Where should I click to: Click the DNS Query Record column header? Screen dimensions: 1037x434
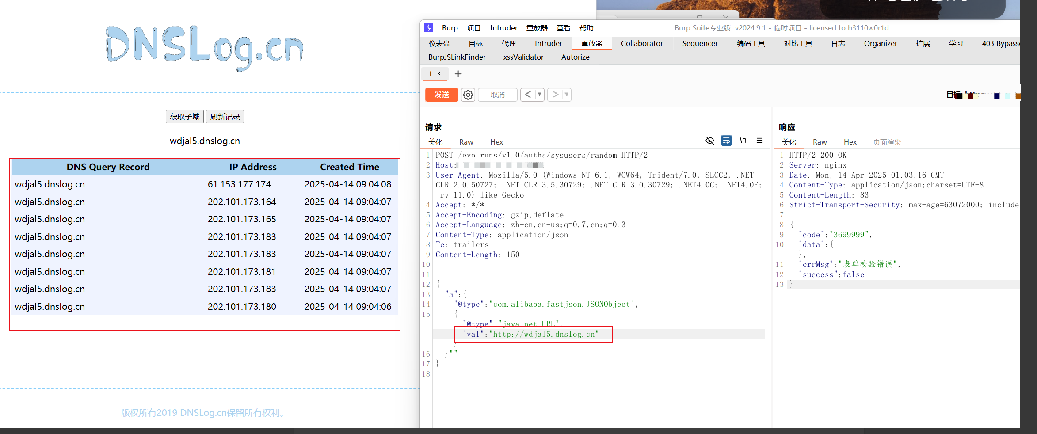pyautogui.click(x=108, y=167)
